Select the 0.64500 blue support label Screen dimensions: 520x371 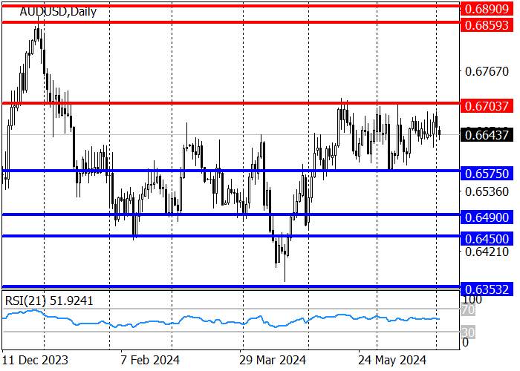[x=487, y=239]
